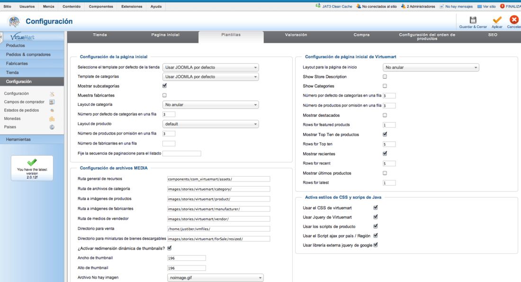
Task: Open Layout para la página de inicio dropdown
Action: pos(431,67)
